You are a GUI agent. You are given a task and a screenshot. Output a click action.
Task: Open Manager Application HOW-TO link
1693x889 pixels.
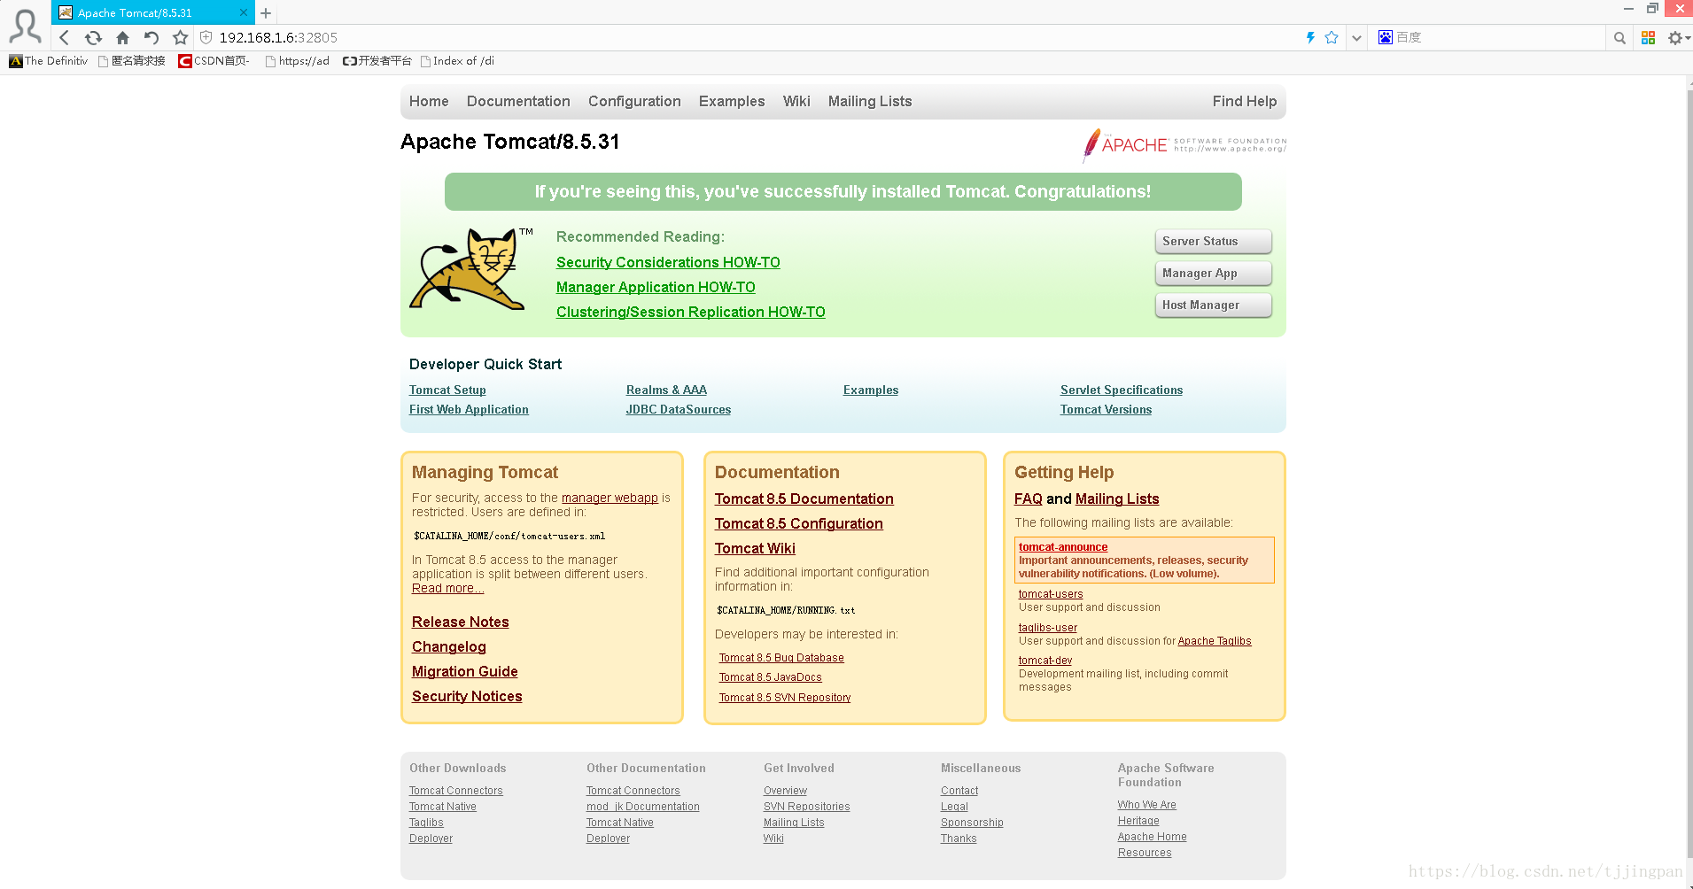click(656, 287)
